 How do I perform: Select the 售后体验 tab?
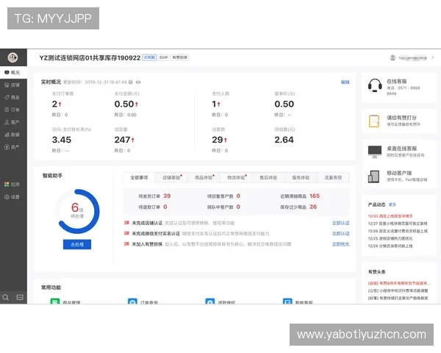(x=268, y=178)
